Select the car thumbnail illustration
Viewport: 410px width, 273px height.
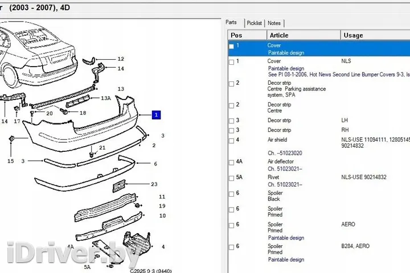[x=38, y=55]
